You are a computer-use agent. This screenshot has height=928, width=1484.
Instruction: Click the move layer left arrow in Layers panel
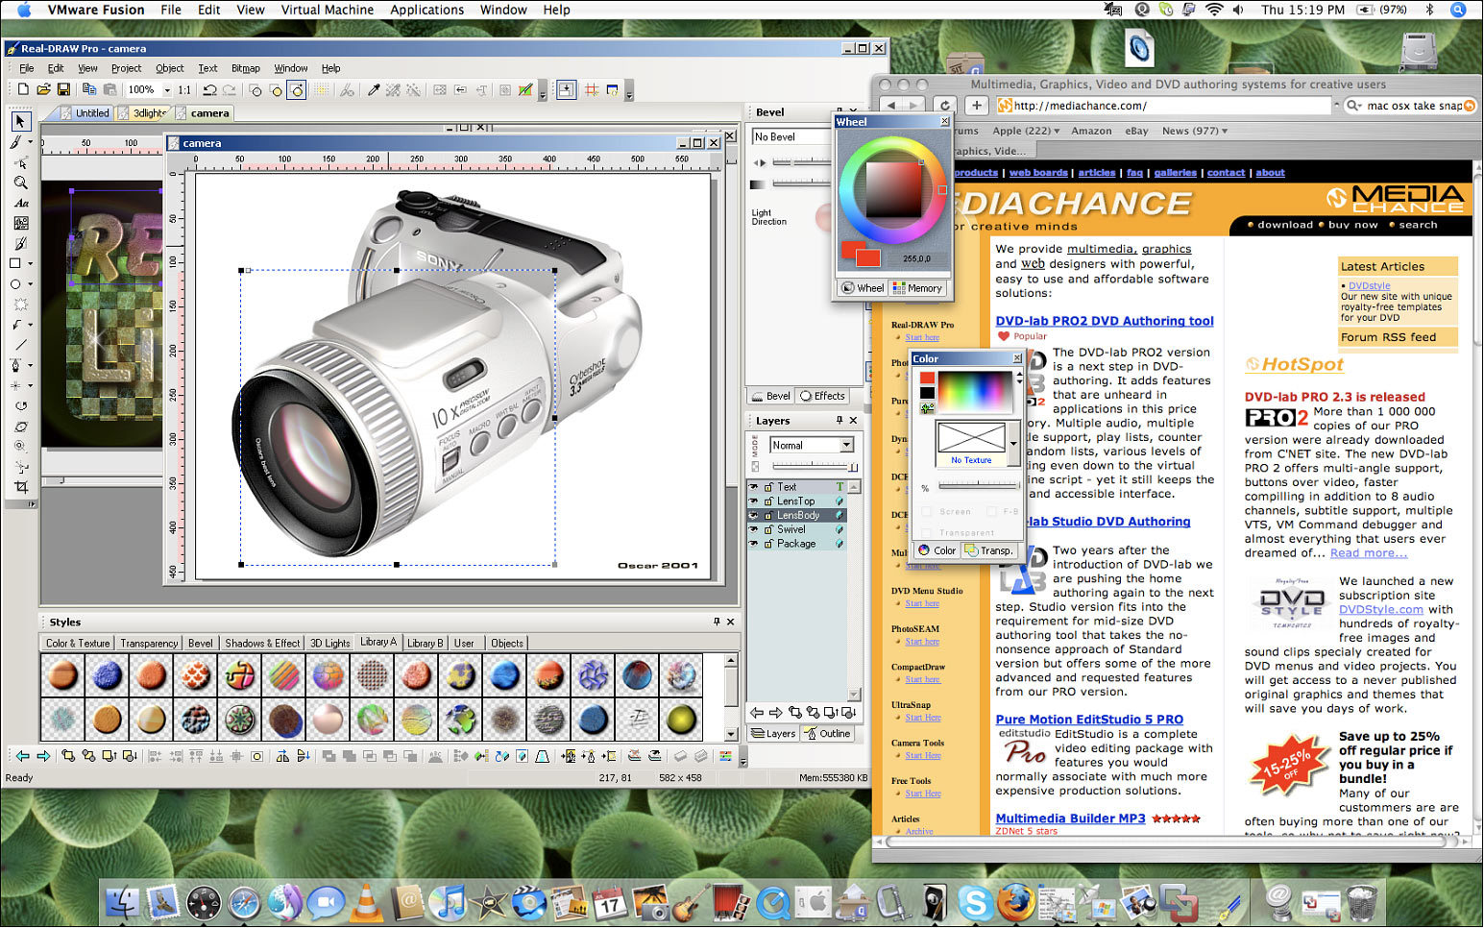[x=758, y=712]
